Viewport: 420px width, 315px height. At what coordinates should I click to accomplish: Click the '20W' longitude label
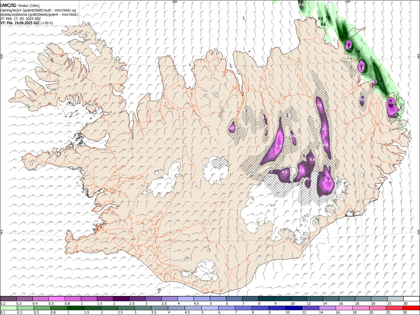coord(175,2)
